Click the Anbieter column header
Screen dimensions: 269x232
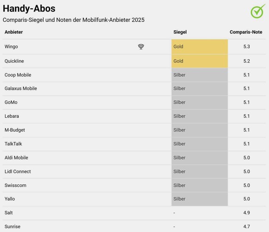pyautogui.click(x=13, y=32)
